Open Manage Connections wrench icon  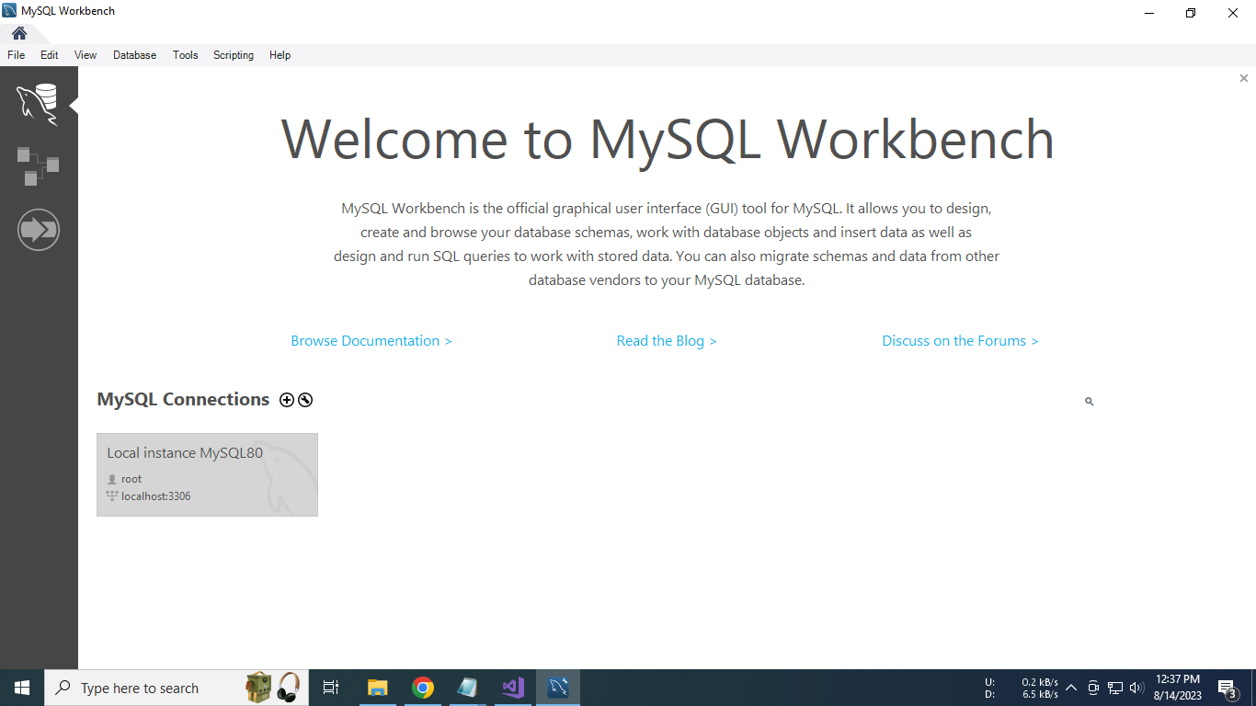tap(305, 400)
